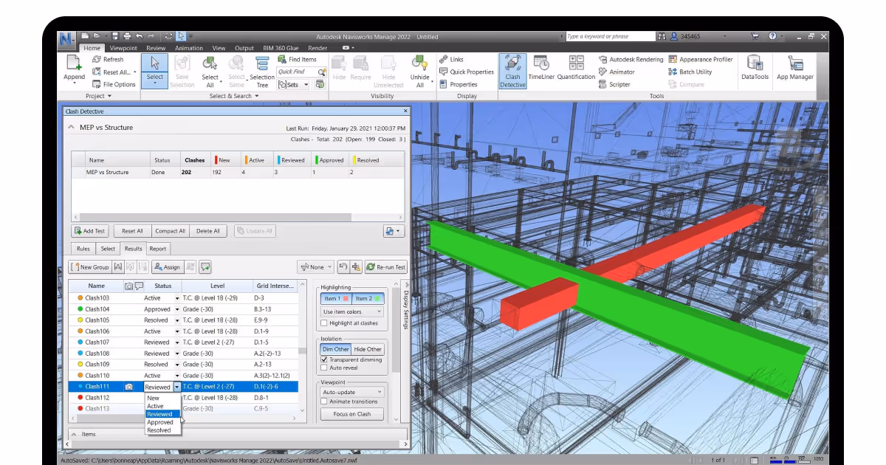The image size is (886, 465).
Task: Open the Use item colors dropdown
Action: pyautogui.click(x=352, y=311)
